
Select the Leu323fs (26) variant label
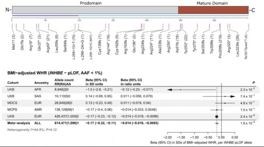click(238, 45)
